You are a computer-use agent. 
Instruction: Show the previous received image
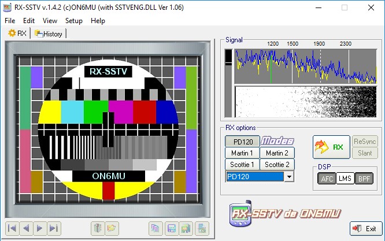pos(25,228)
